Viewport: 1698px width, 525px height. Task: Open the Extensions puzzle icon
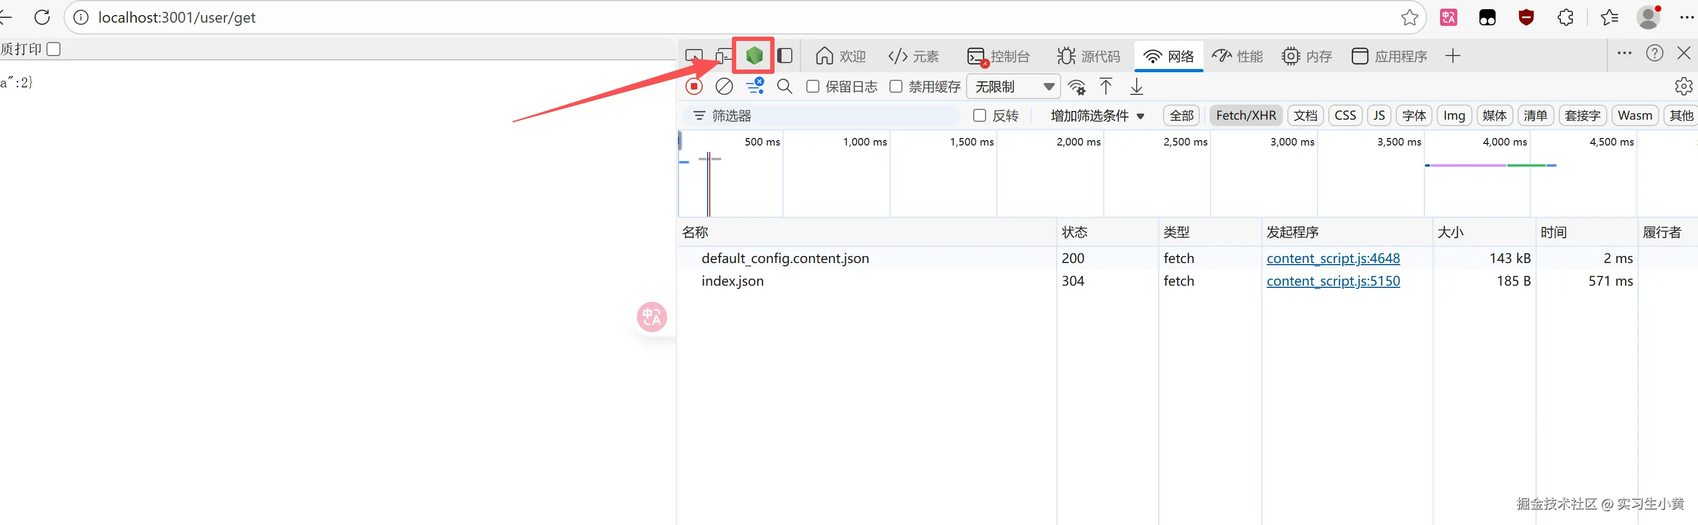(1566, 17)
